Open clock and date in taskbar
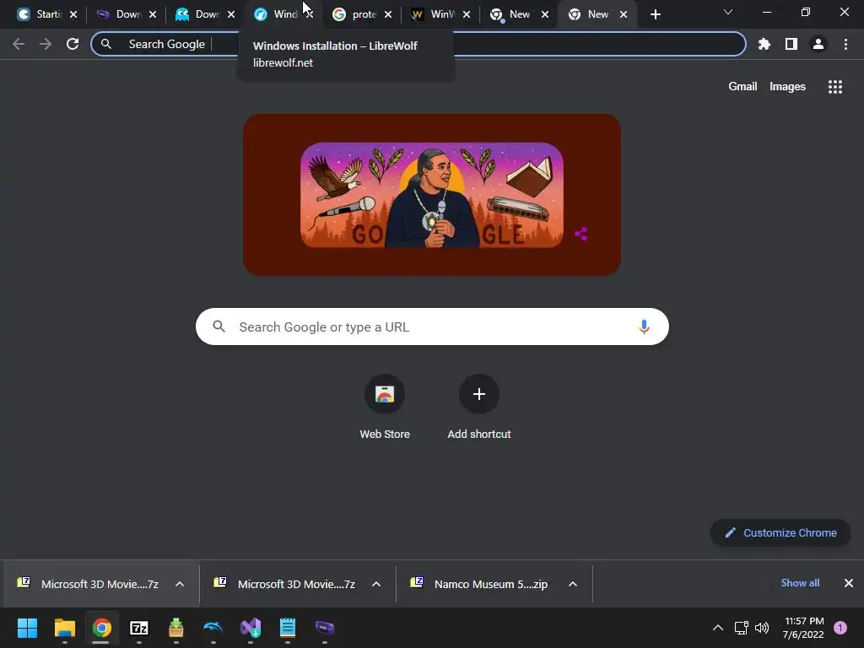The height and width of the screenshot is (648, 864). 803,628
